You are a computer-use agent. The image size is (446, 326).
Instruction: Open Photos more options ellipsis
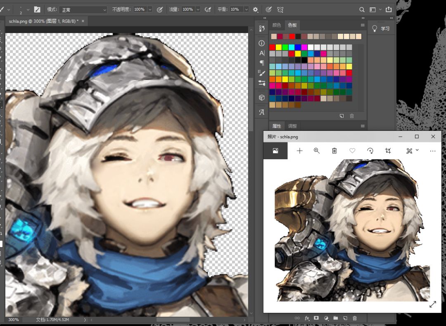pyautogui.click(x=433, y=151)
